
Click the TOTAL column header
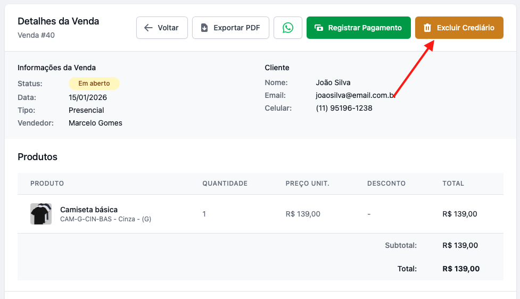[453, 184]
